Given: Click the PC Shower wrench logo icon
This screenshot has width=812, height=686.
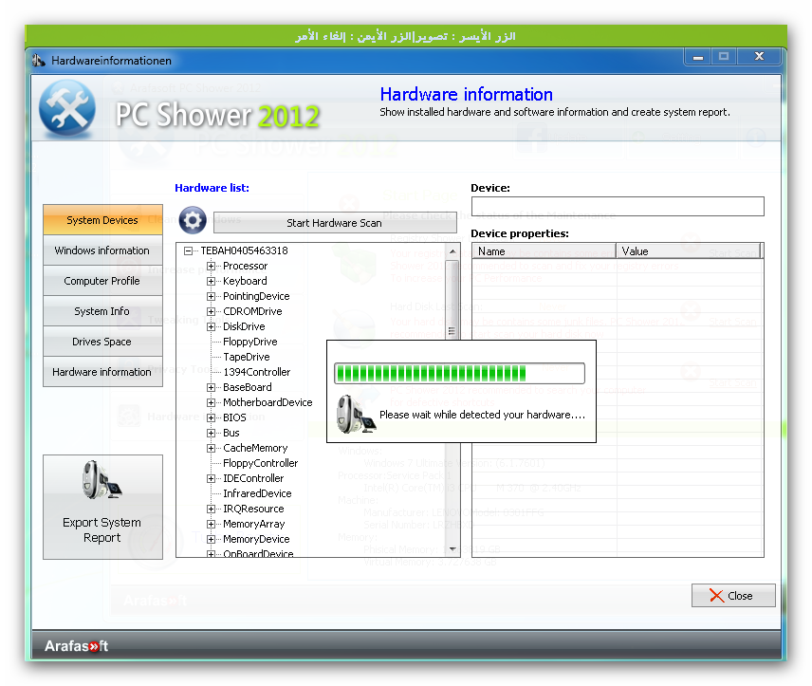Looking at the screenshot, I should click(x=67, y=108).
